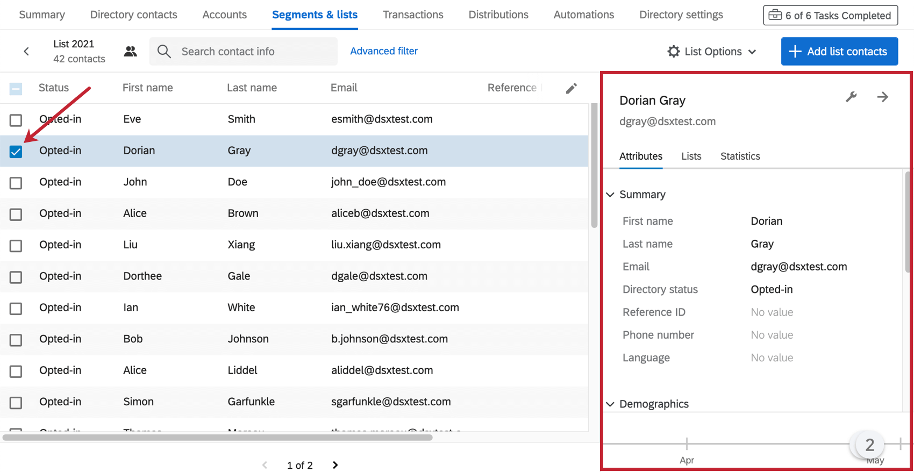Click the back arrow beside List 2021
Image resolution: width=914 pixels, height=472 pixels.
point(26,52)
